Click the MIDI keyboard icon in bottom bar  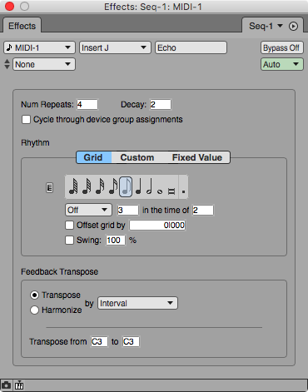[x=19, y=385]
